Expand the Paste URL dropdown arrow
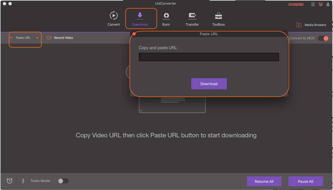333x190 pixels. click(x=37, y=38)
